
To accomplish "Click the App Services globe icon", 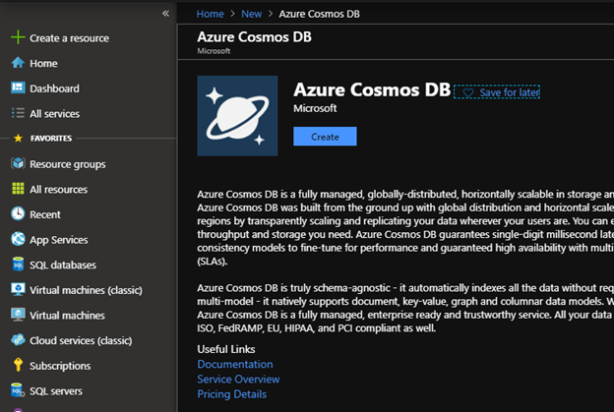I will 17,239.
